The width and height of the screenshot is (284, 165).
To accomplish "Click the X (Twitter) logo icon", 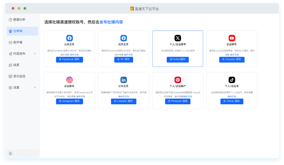I will click(177, 38).
